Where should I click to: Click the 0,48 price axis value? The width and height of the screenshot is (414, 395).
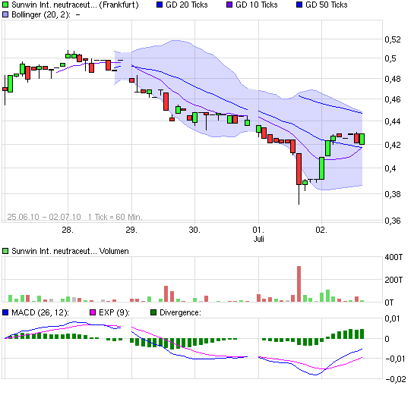point(393,79)
